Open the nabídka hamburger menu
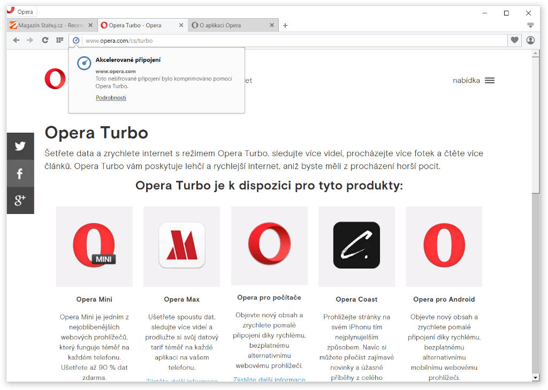548x390 pixels. pyautogui.click(x=474, y=80)
